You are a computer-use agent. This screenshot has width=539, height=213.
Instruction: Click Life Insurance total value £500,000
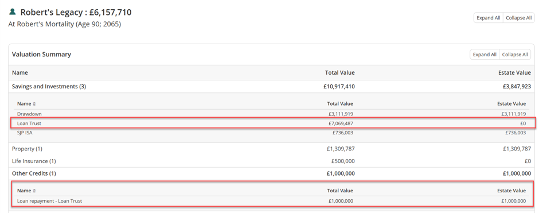[343, 161]
